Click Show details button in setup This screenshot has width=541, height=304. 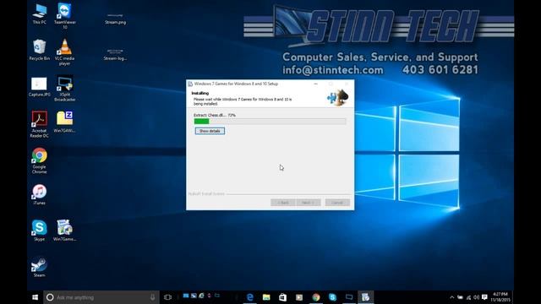(x=210, y=131)
